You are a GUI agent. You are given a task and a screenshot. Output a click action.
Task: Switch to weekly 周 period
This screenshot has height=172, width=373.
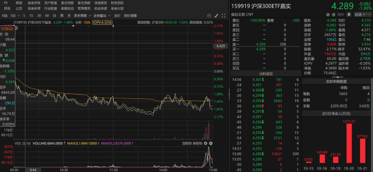tap(62, 16)
